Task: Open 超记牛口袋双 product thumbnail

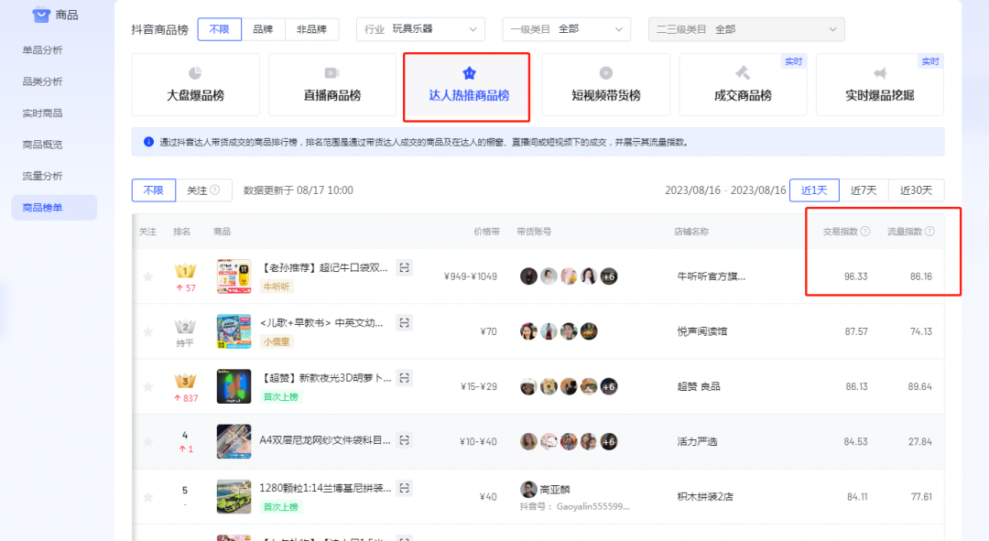Action: point(234,276)
